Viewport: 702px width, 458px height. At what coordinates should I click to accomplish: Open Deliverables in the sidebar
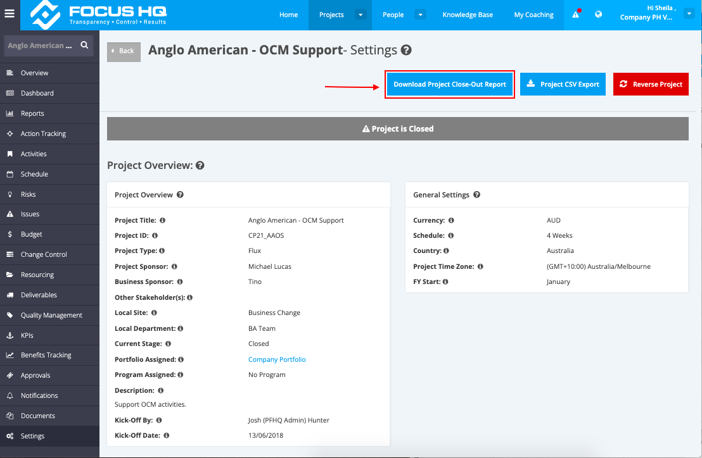49,295
